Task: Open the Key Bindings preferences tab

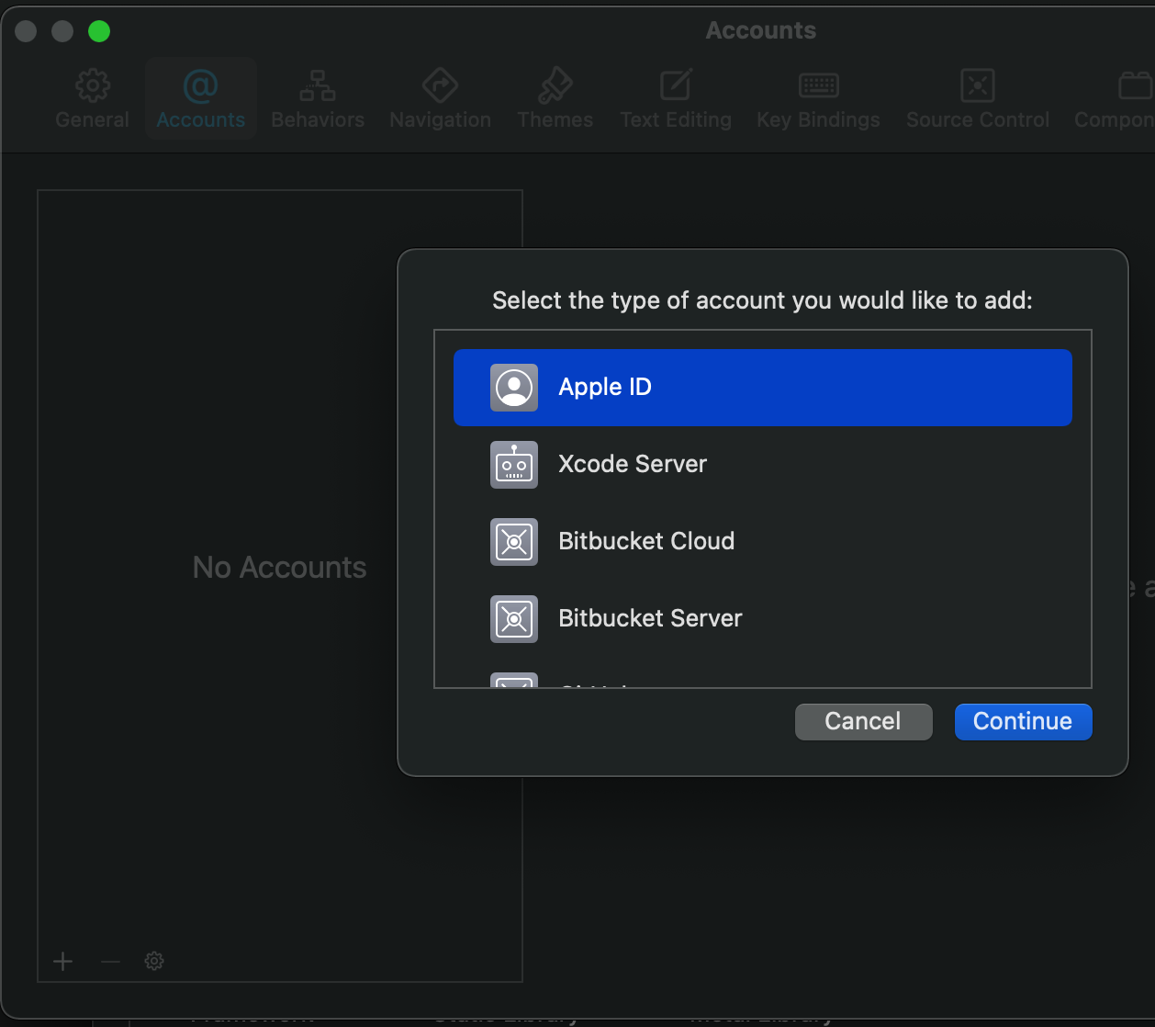Action: (818, 99)
